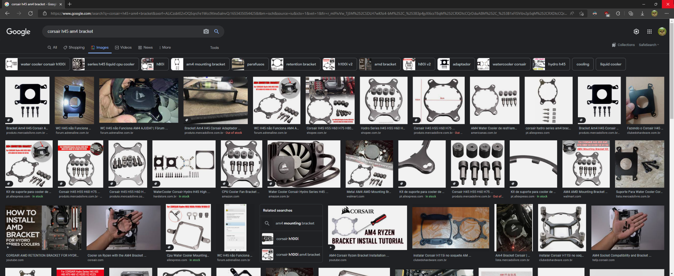Open browser Collections toolbar icon
Screen dimensions: 674x276
tap(631, 13)
